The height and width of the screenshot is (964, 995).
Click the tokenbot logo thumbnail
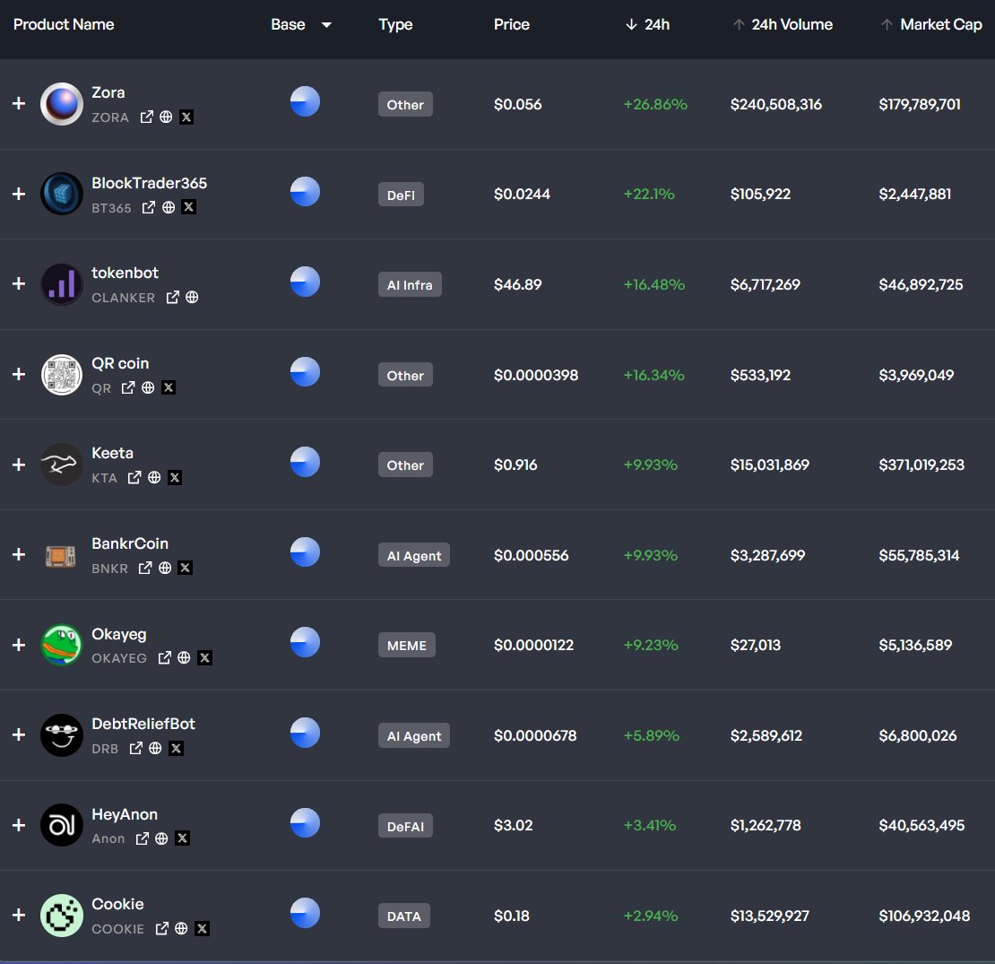[x=62, y=283]
